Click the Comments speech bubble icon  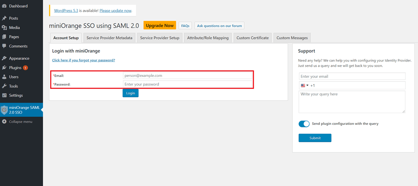4,46
